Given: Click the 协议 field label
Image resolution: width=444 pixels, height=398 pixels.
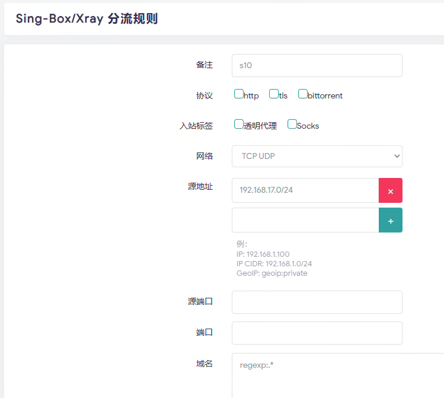Looking at the screenshot, I should pos(205,95).
